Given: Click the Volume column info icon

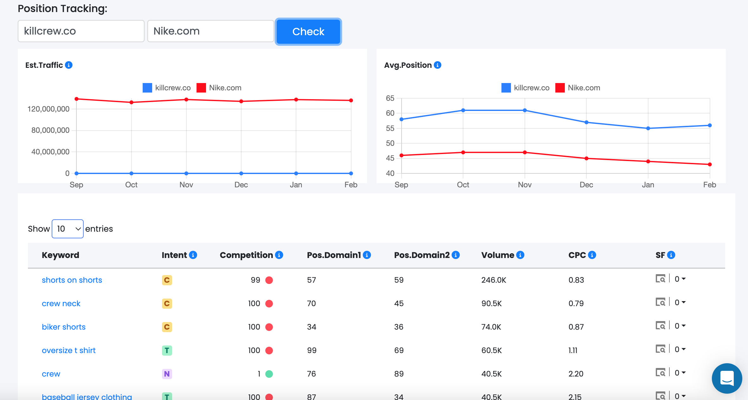Looking at the screenshot, I should (x=520, y=255).
